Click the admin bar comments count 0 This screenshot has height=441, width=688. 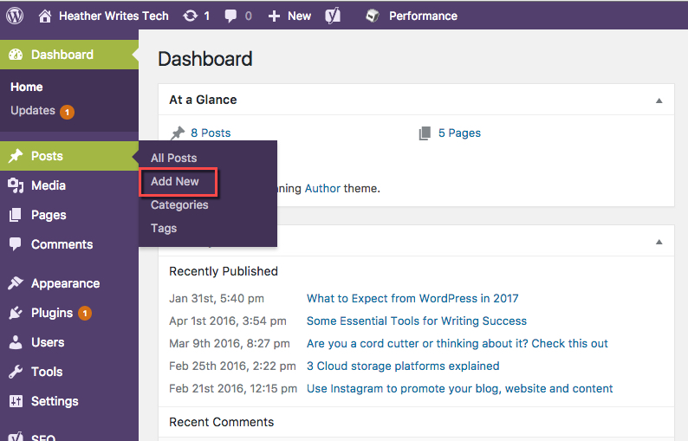[x=249, y=16]
